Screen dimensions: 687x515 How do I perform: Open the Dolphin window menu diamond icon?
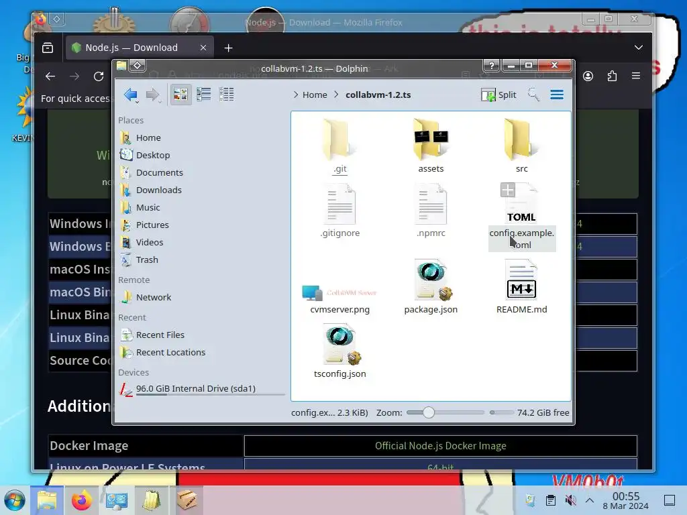pyautogui.click(x=137, y=66)
